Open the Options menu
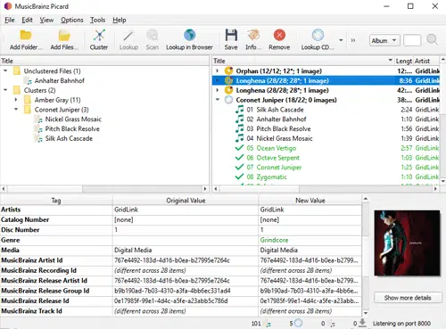446x329 pixels. 72,20
